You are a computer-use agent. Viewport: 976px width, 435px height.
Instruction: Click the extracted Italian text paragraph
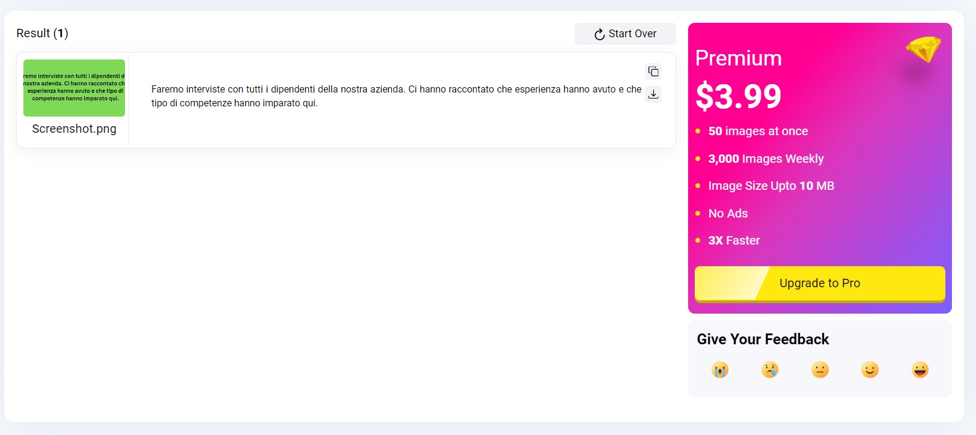pos(395,96)
